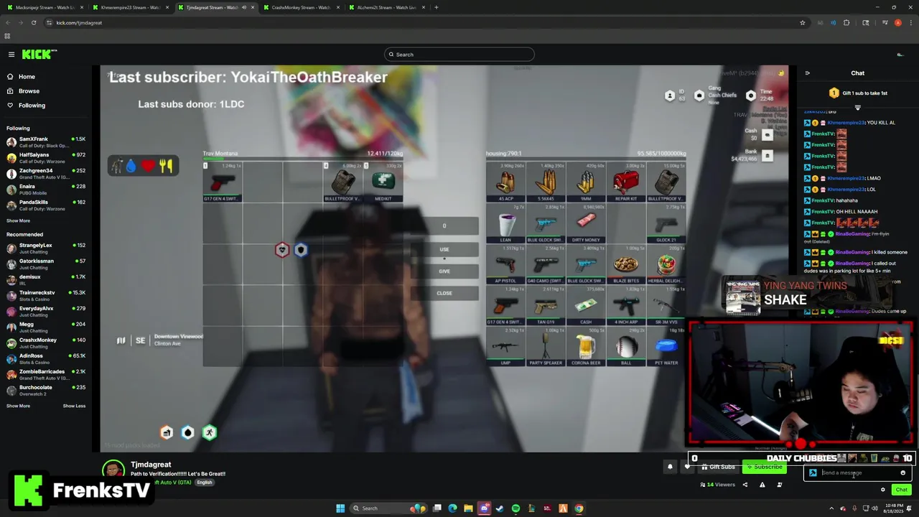This screenshot has height=517, width=919.
Task: Open Zachgreen34 followed channel
Action: coord(46,173)
